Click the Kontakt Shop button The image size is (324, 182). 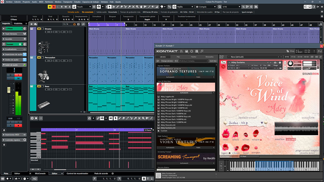tap(291, 51)
